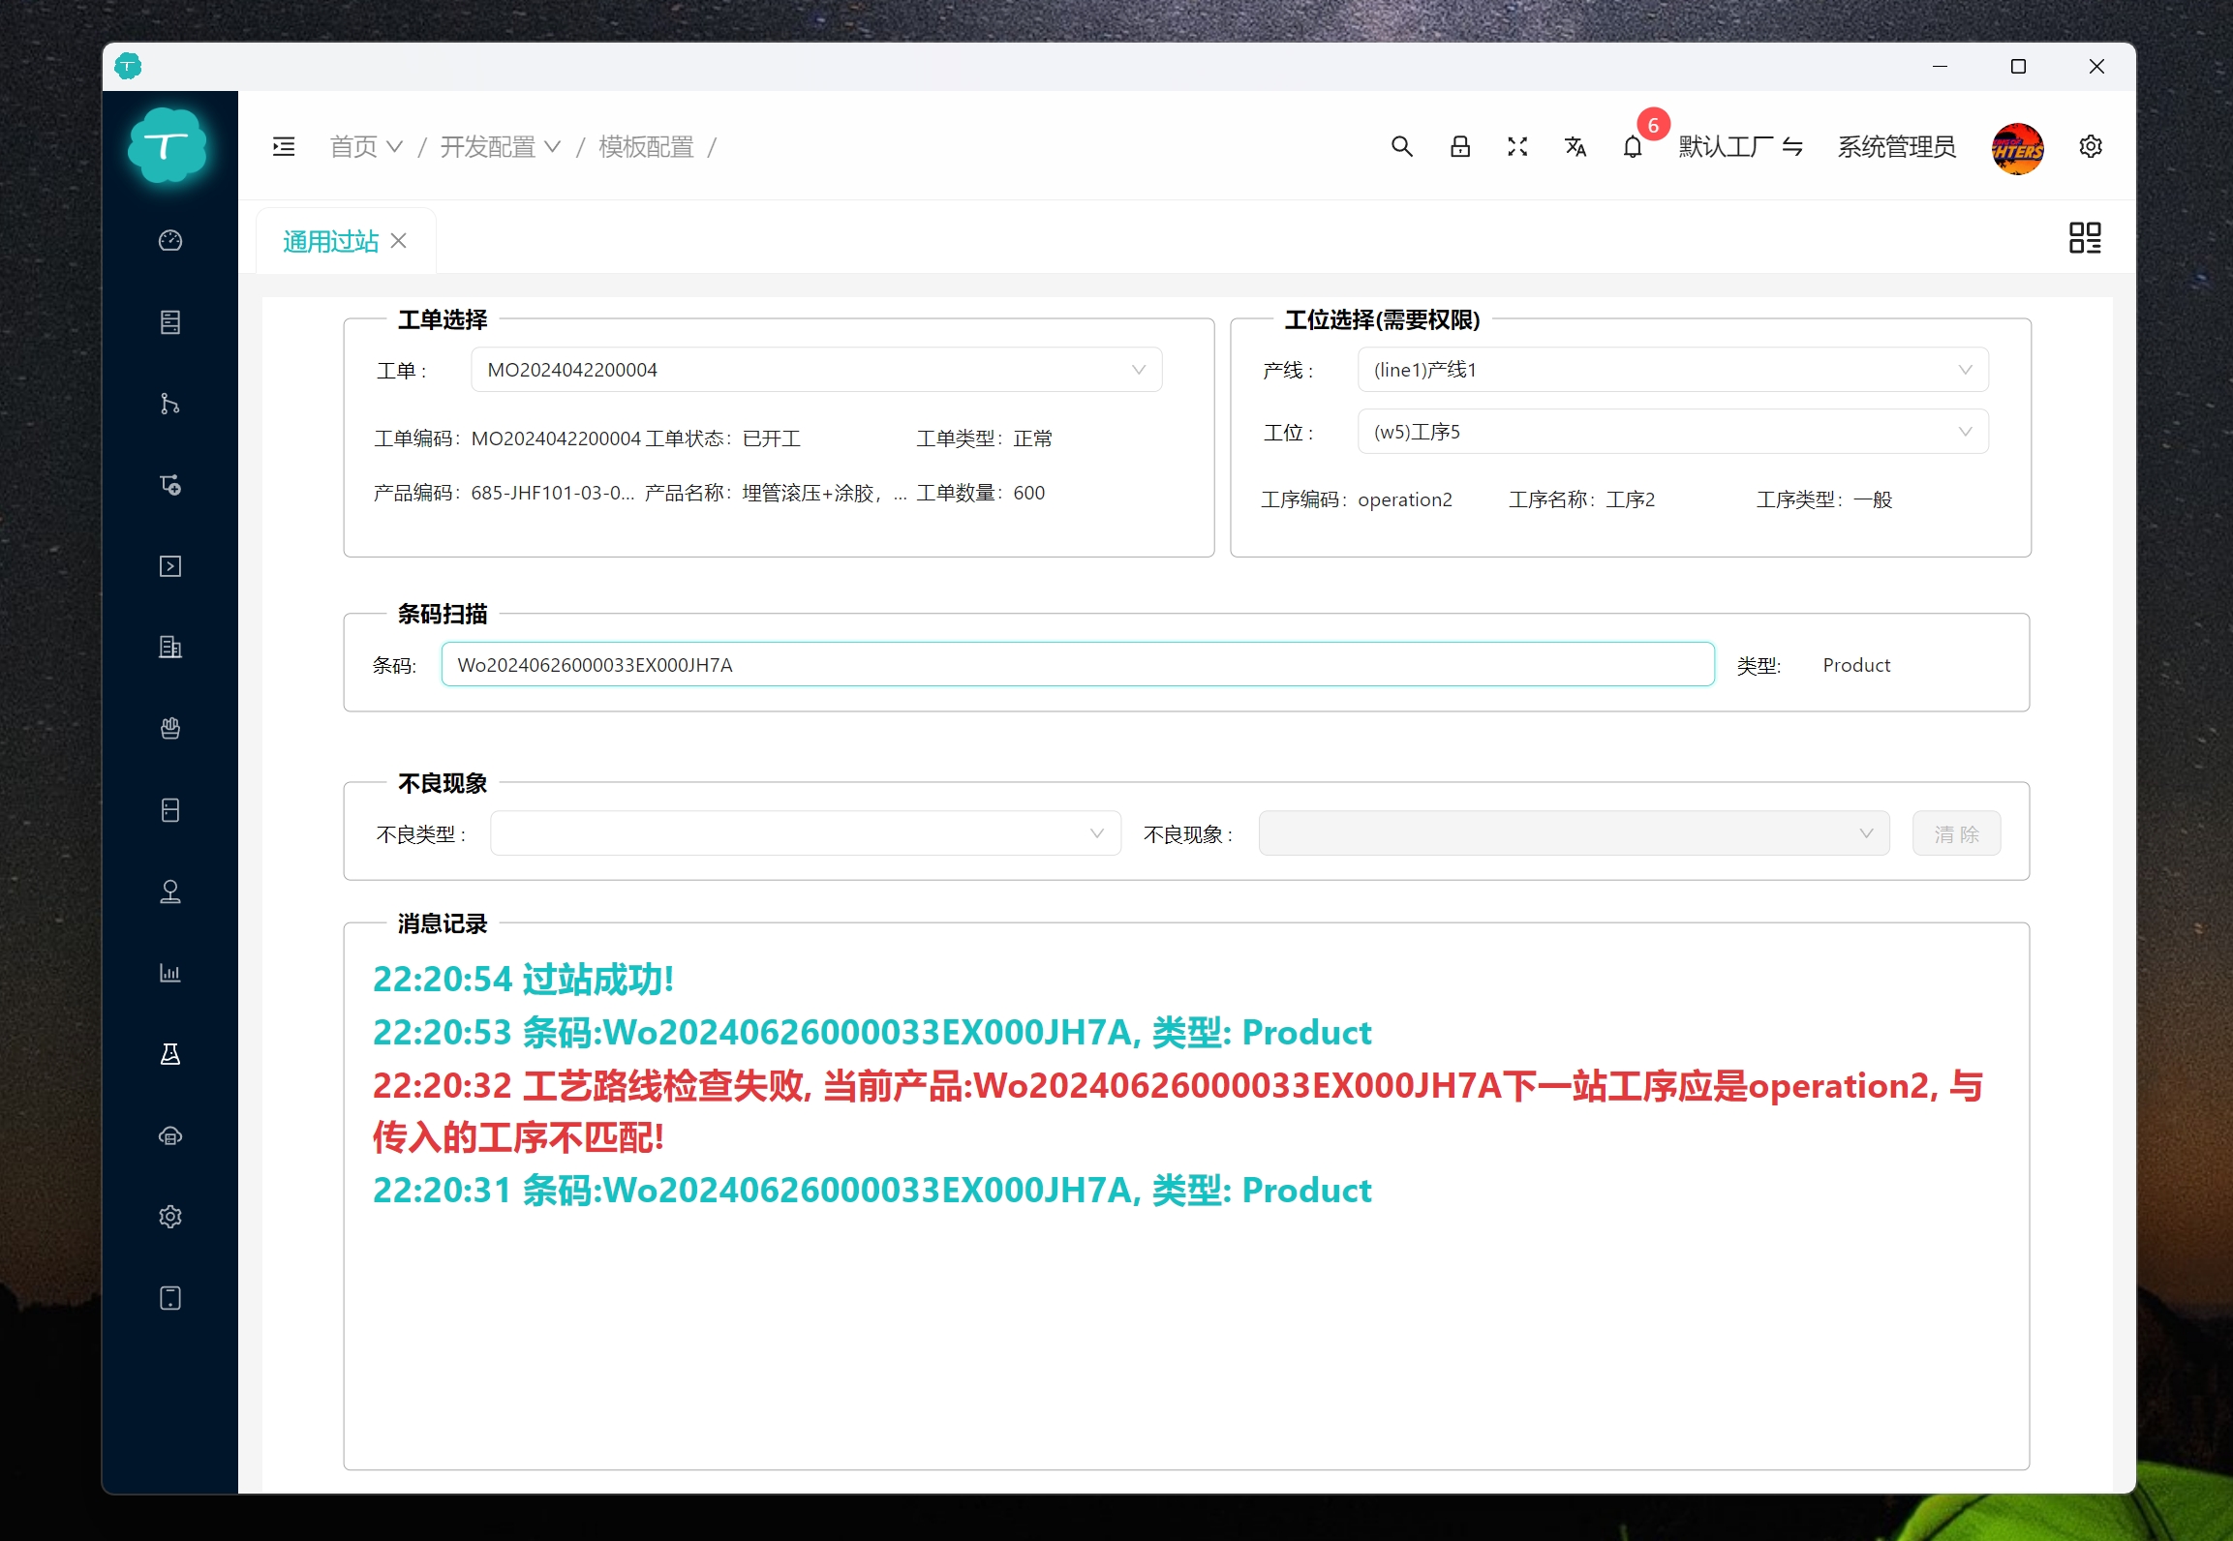Click the 系统管理员 account link

(x=1895, y=147)
